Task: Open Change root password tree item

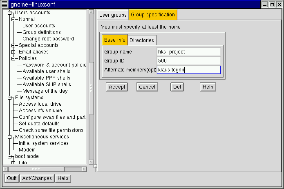Action: click(x=48, y=39)
